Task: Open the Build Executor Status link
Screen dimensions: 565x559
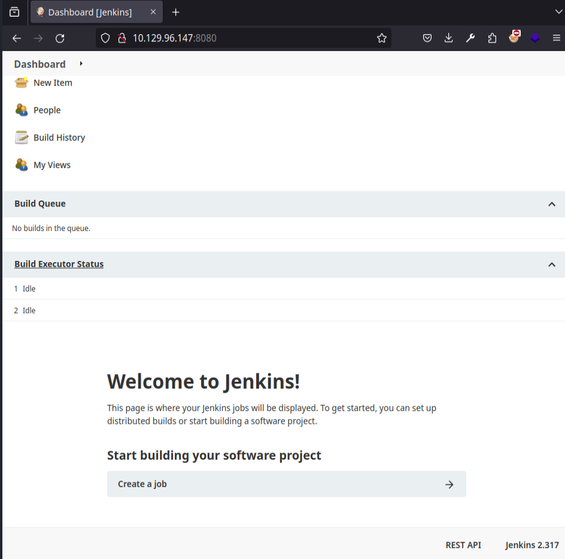Action: point(59,264)
